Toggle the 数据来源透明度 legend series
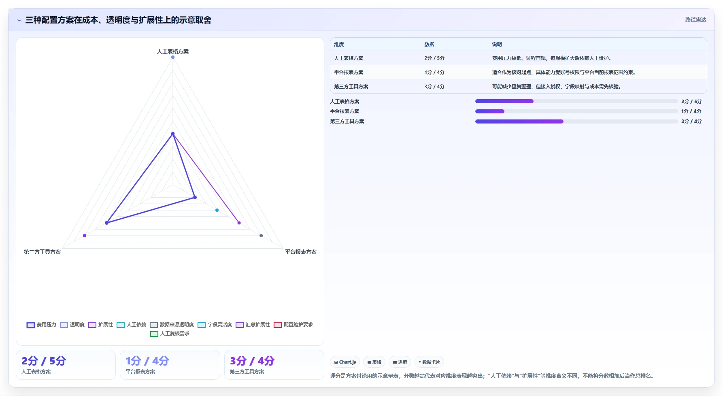The height and width of the screenshot is (396, 723). point(172,325)
